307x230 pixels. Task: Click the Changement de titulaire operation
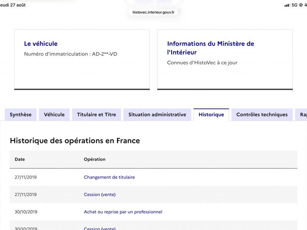point(109,177)
